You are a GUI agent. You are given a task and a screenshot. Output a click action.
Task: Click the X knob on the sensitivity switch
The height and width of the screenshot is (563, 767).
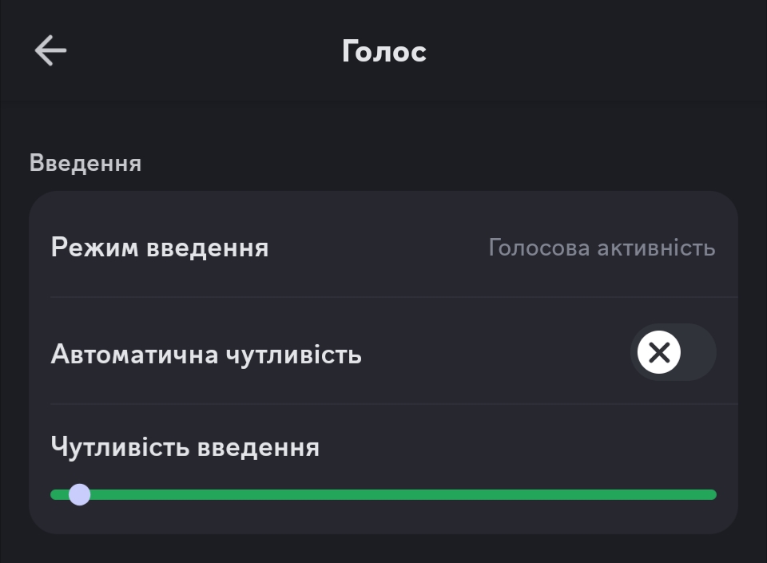point(659,352)
